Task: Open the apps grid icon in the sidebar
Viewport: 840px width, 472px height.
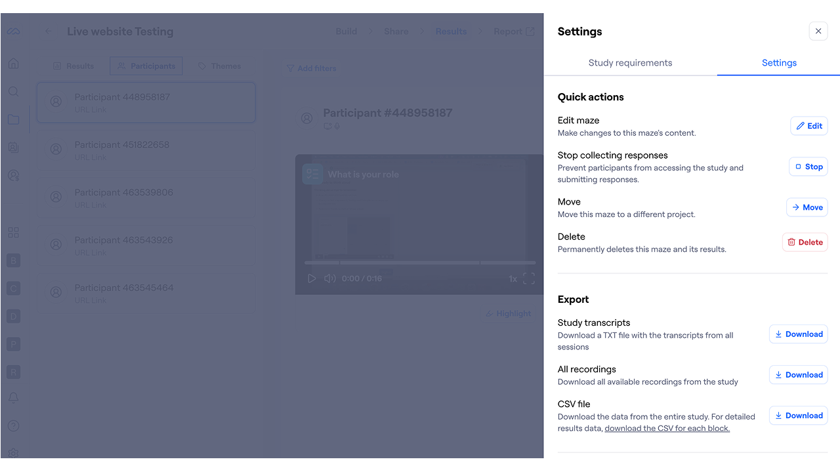Action: [14, 233]
